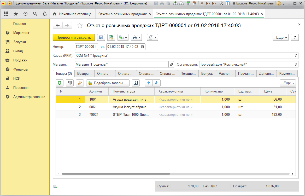Add a new row with the green plus
The height and width of the screenshot is (196, 305).
60,83
